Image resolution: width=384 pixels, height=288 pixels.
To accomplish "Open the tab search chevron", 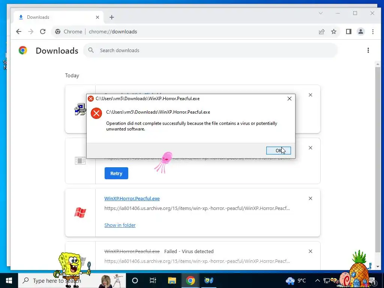I will click(x=320, y=13).
